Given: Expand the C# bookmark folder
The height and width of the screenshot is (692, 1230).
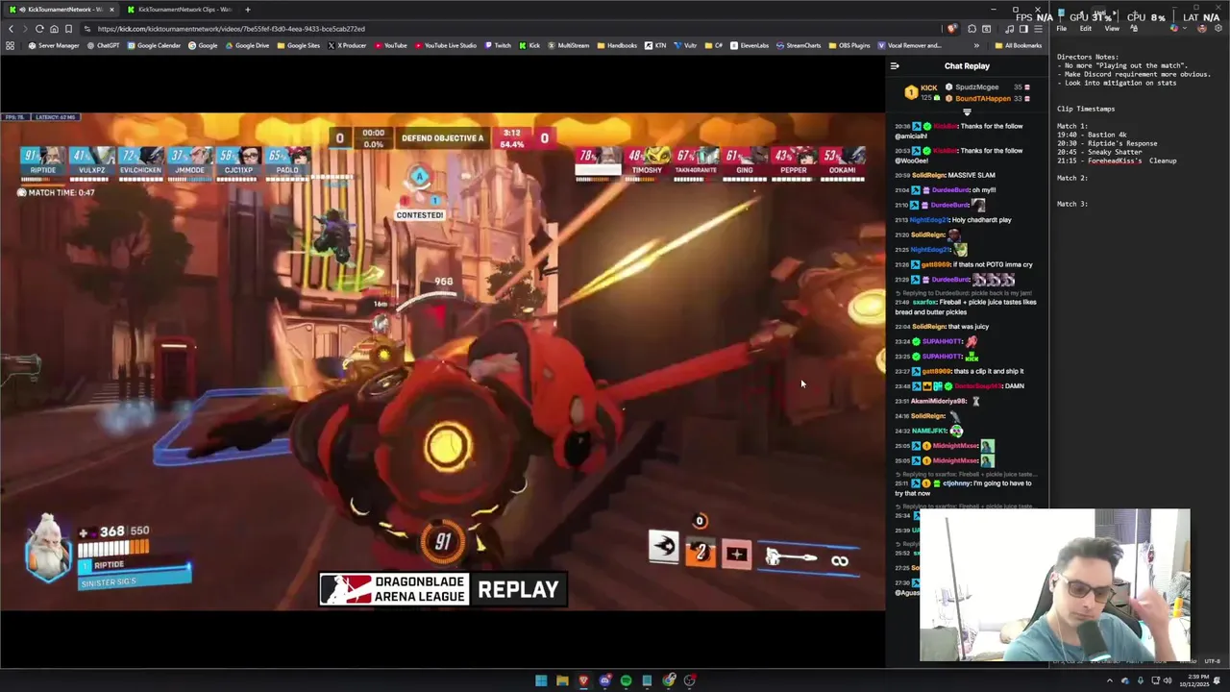Looking at the screenshot, I should click(713, 45).
